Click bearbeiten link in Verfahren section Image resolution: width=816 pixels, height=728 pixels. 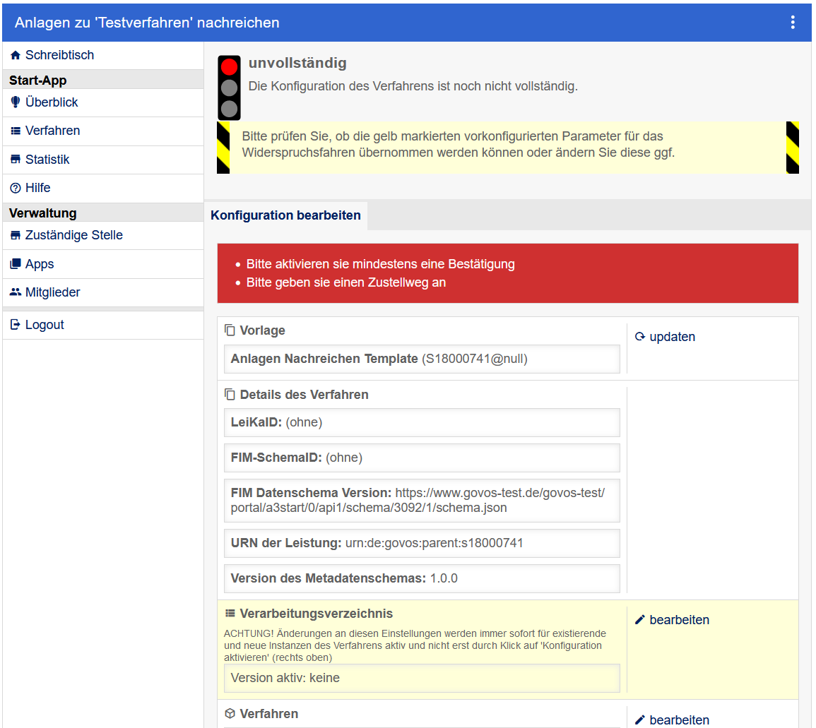[x=679, y=720]
